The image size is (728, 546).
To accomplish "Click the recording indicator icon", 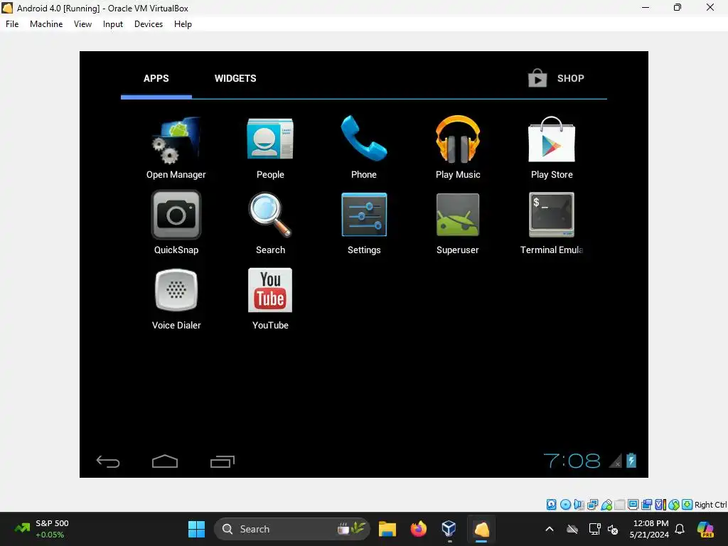I will [x=646, y=505].
